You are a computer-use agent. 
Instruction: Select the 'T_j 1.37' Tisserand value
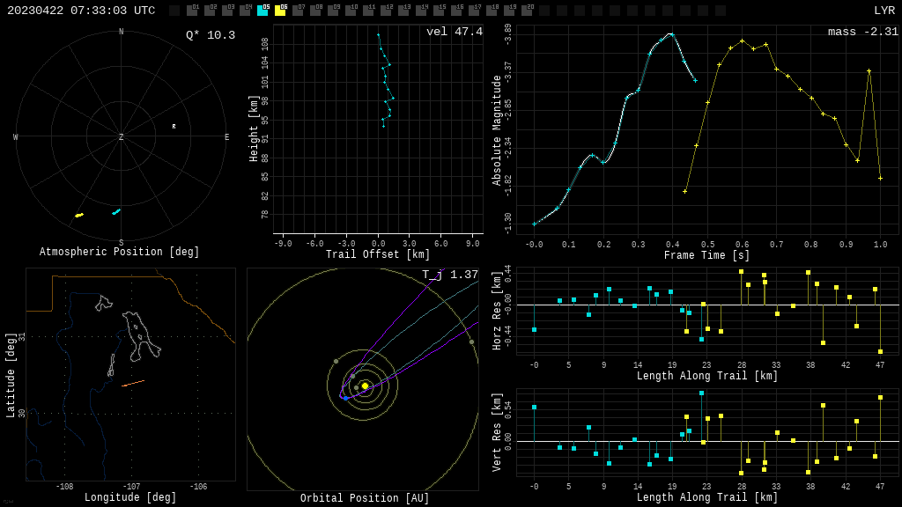click(449, 275)
